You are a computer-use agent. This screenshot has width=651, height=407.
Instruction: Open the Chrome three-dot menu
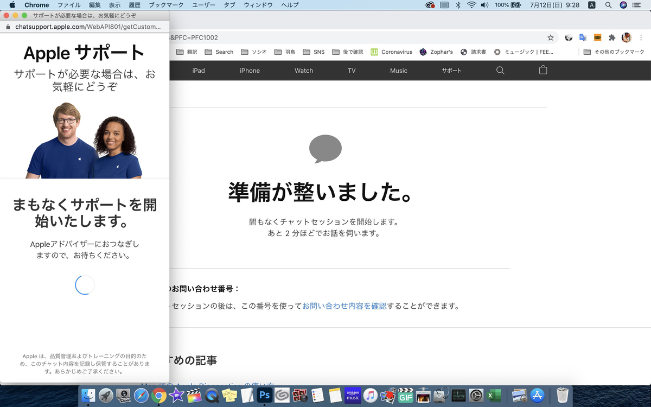(x=641, y=37)
